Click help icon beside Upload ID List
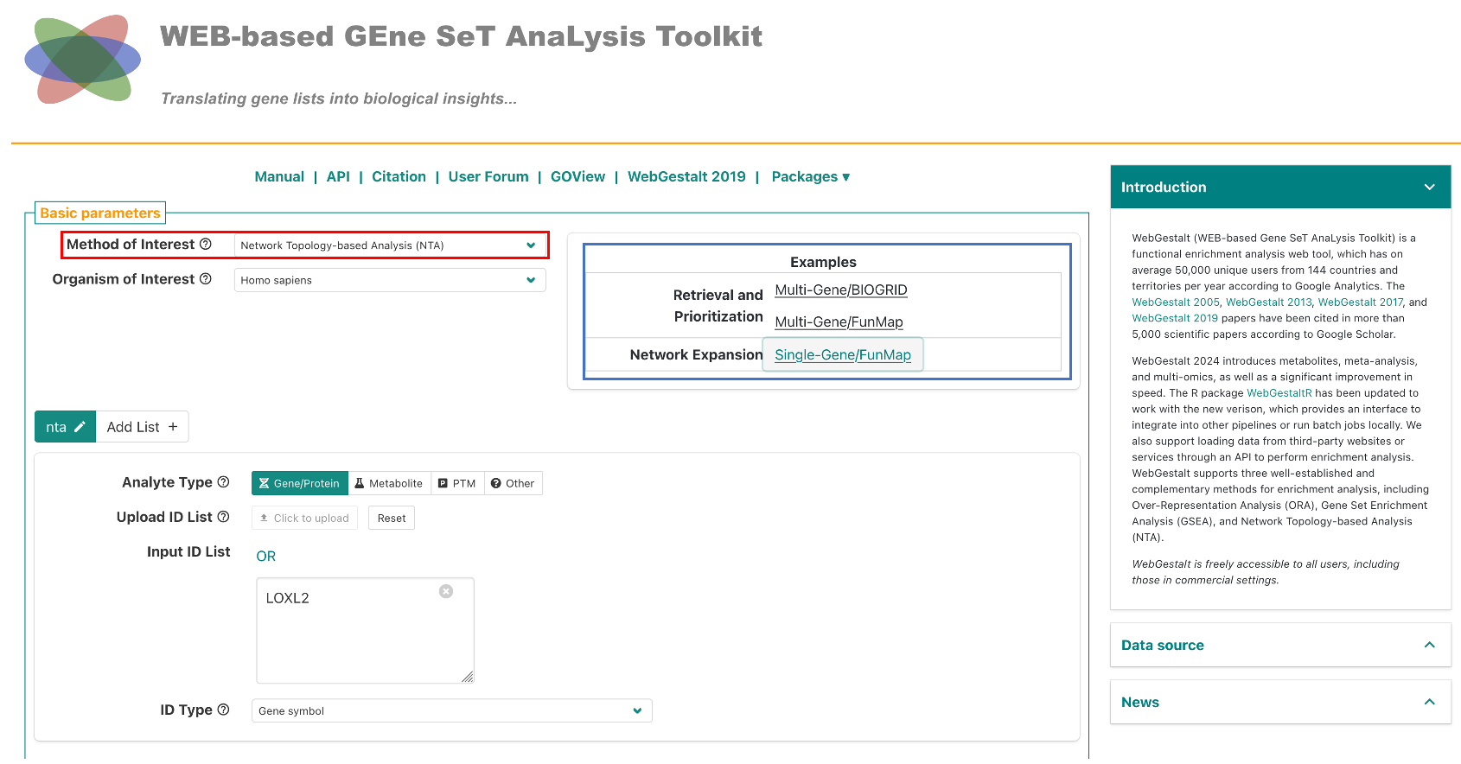This screenshot has height=764, width=1461. [223, 517]
